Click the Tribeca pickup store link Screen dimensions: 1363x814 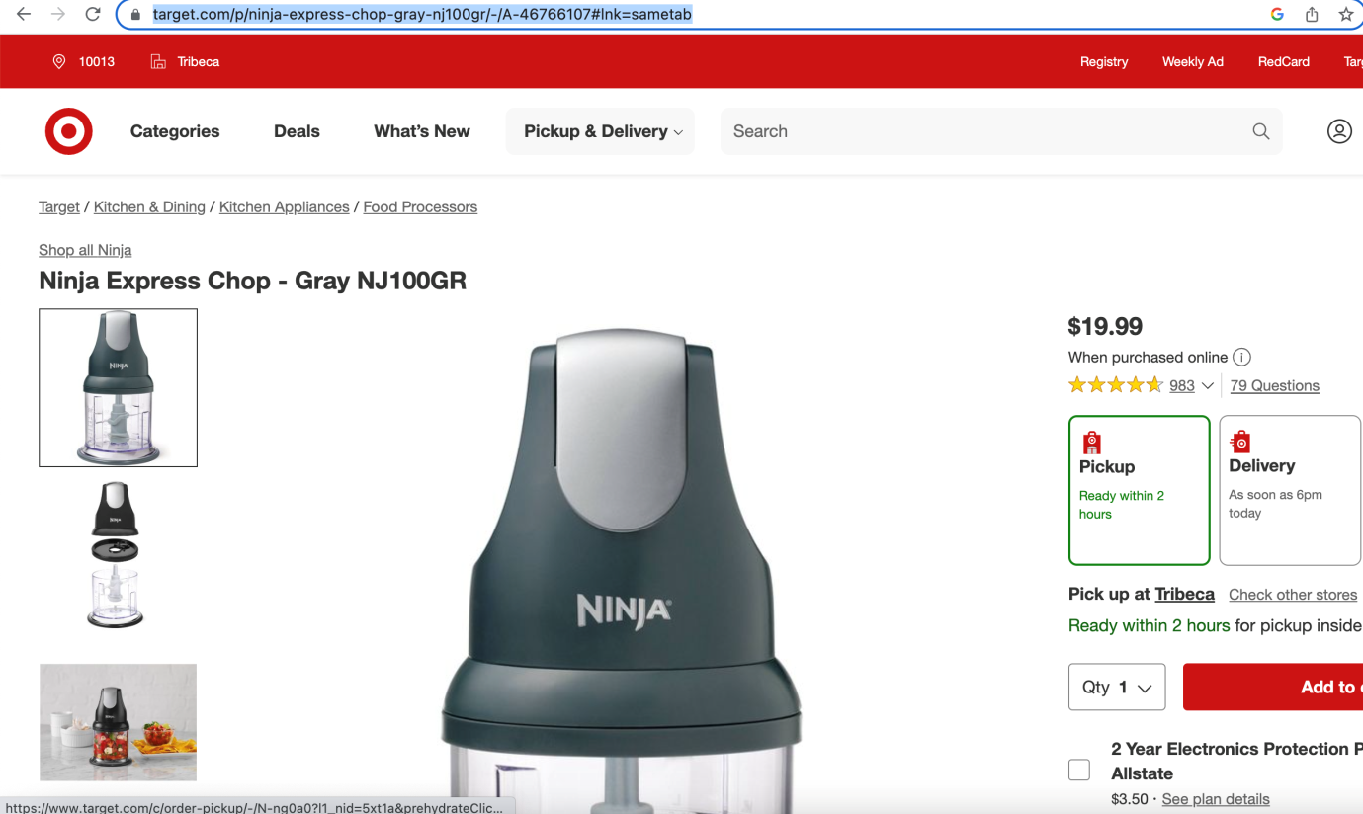(1184, 594)
